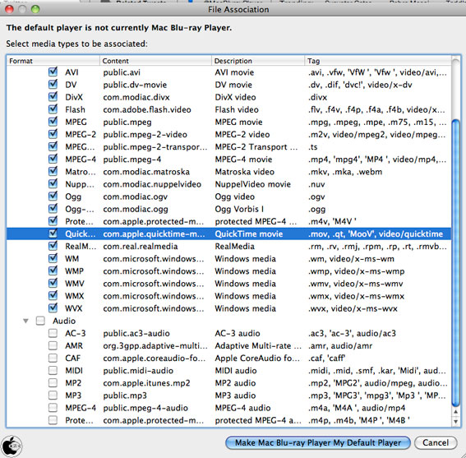Uncheck the MPEG-2 Transport .ts checkbox
The width and height of the screenshot is (466, 458).
click(53, 146)
